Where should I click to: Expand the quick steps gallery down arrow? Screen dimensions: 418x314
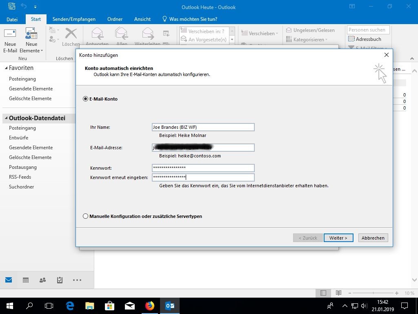click(x=232, y=40)
